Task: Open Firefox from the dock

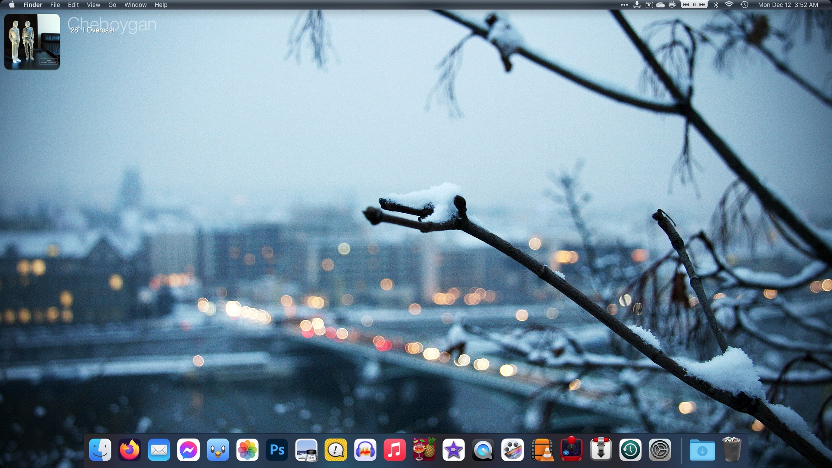Action: [x=130, y=450]
